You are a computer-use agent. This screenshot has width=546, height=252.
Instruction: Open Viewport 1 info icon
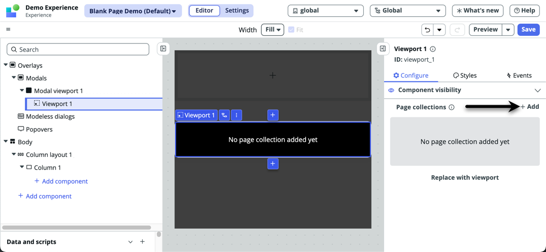pos(433,49)
